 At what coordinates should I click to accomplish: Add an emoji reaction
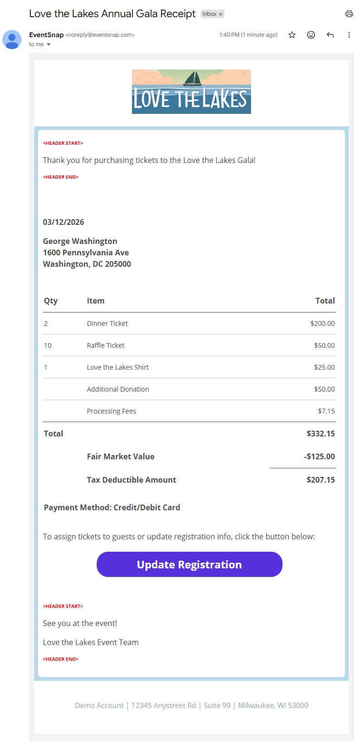pos(311,35)
